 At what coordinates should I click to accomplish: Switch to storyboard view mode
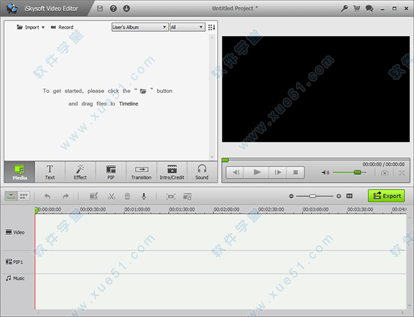(24, 196)
